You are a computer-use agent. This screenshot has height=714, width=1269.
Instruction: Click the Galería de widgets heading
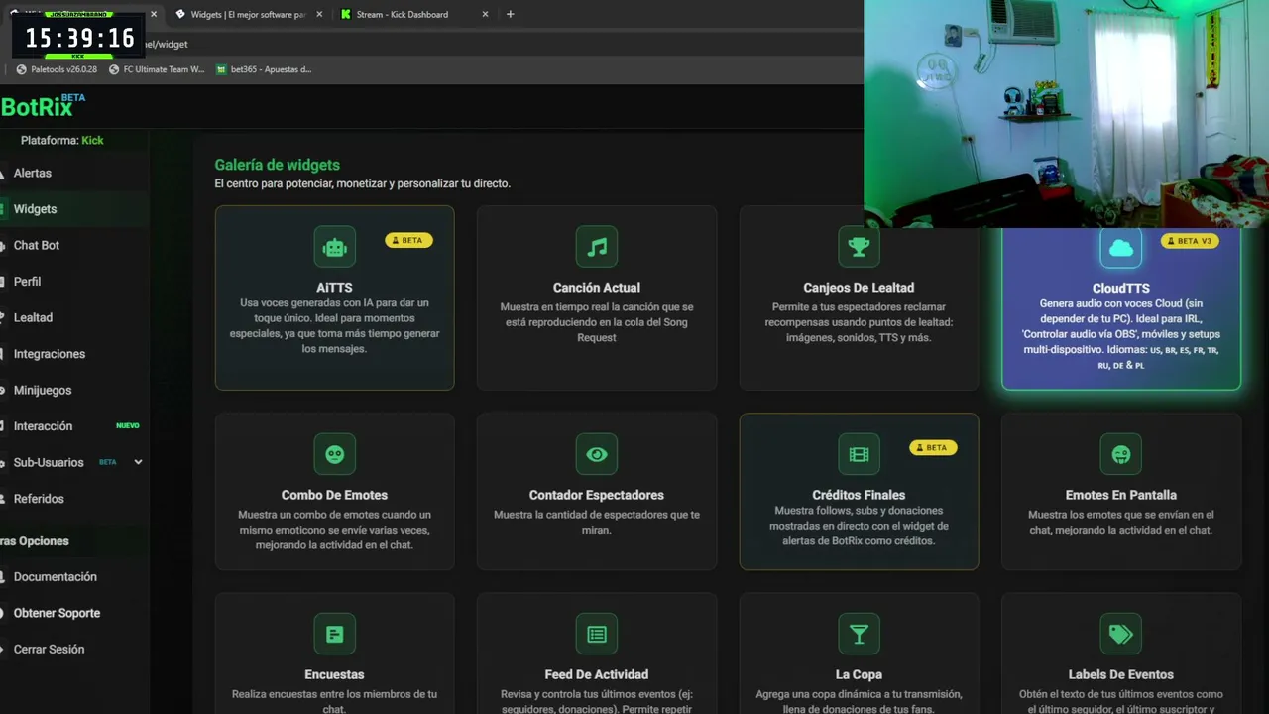point(278,165)
